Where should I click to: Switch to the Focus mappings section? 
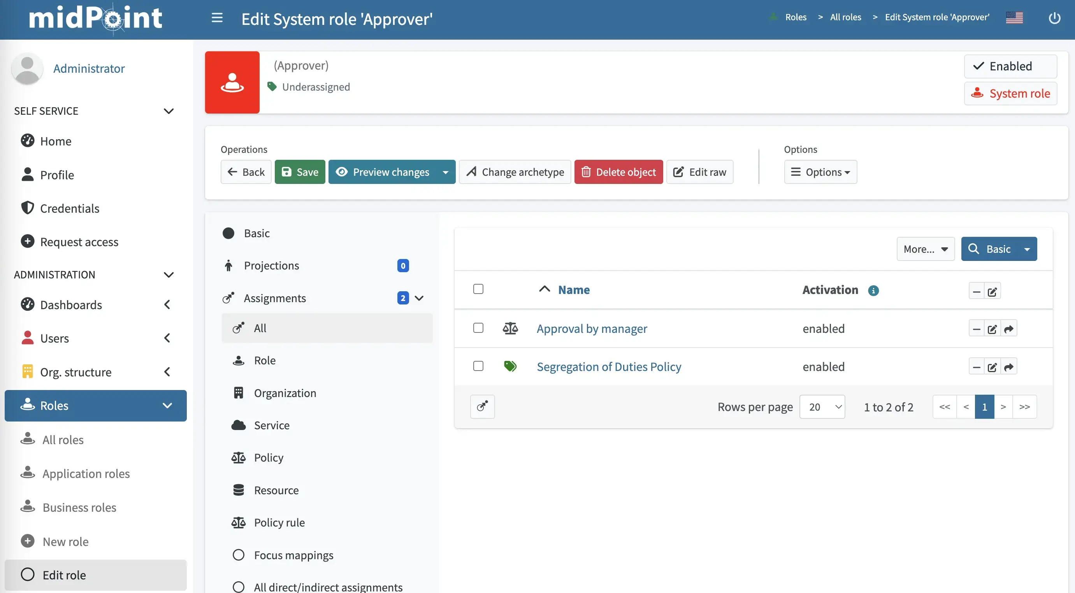click(x=293, y=555)
